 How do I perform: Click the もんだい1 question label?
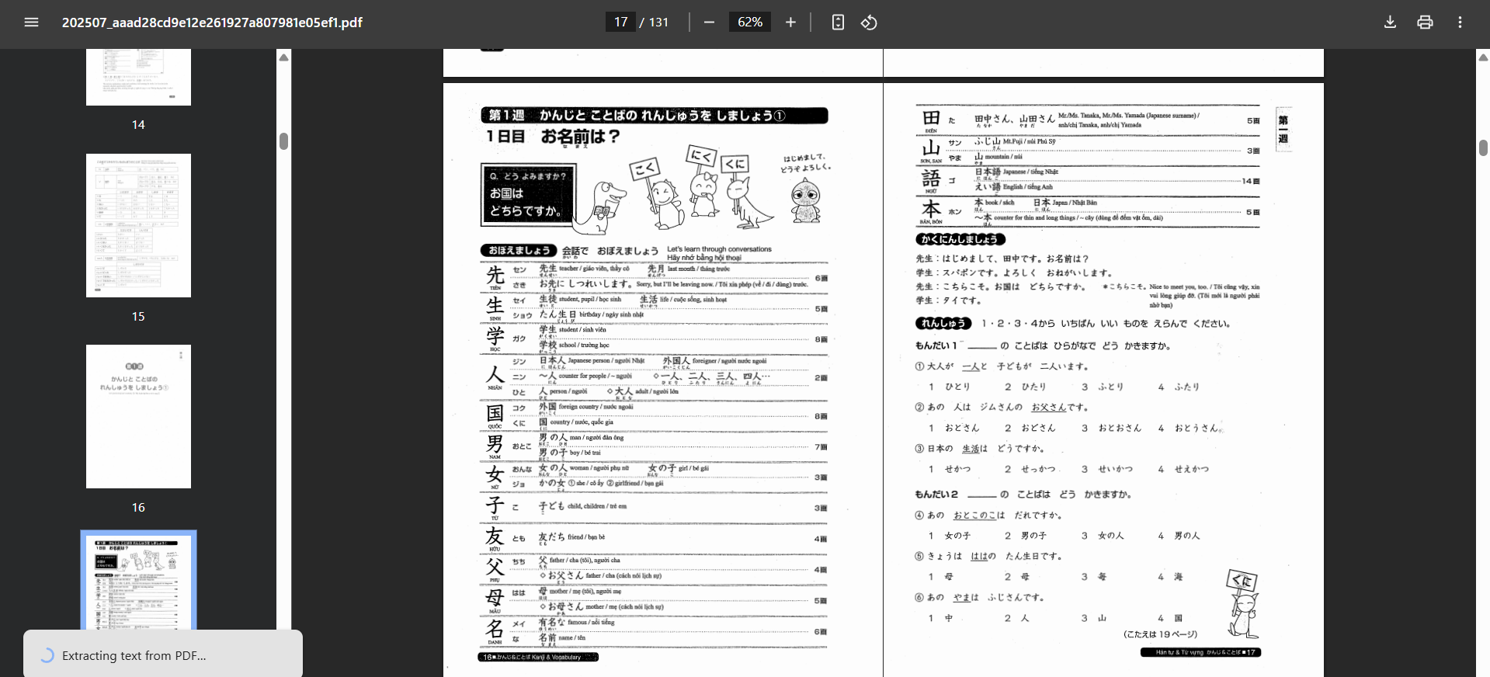coord(936,345)
